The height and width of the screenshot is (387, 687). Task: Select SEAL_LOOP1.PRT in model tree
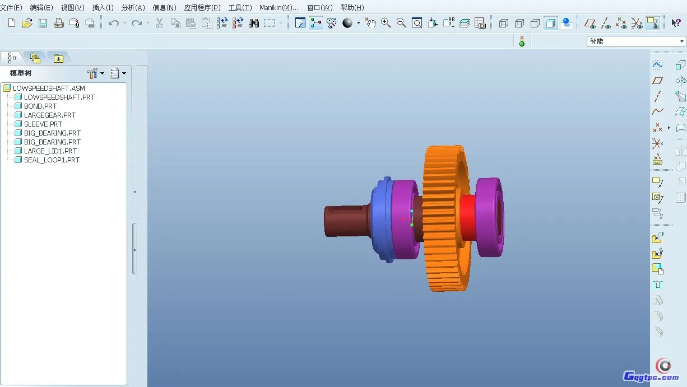tap(52, 160)
